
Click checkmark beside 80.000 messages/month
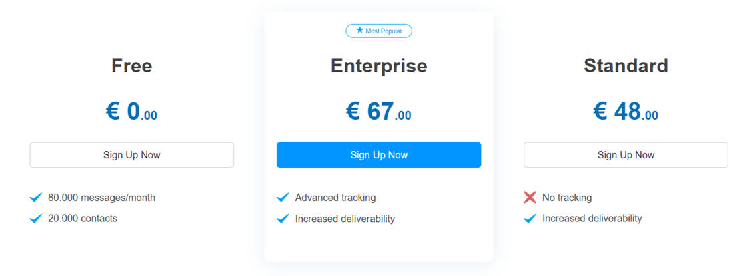point(36,198)
